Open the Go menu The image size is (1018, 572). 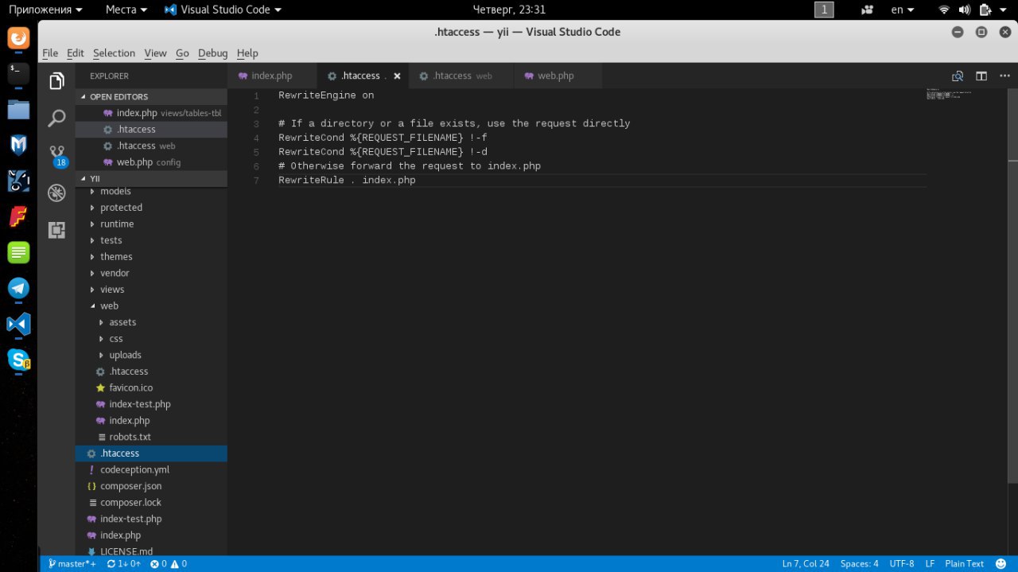click(182, 53)
